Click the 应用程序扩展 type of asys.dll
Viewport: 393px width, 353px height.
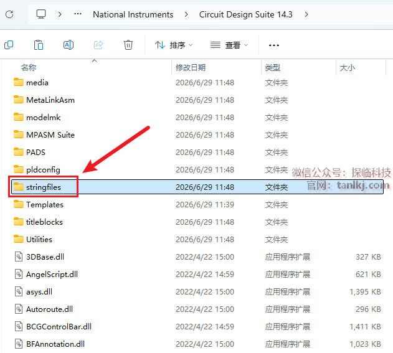(288, 291)
